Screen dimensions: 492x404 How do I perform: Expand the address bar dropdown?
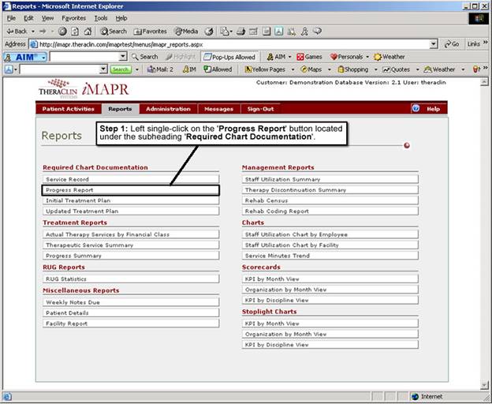click(x=434, y=44)
